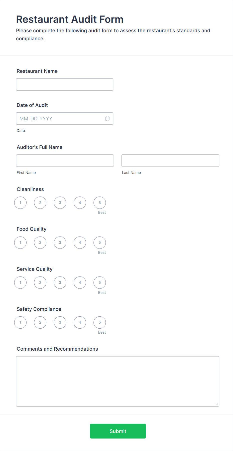Select Cleanliness rating 5

(100, 203)
